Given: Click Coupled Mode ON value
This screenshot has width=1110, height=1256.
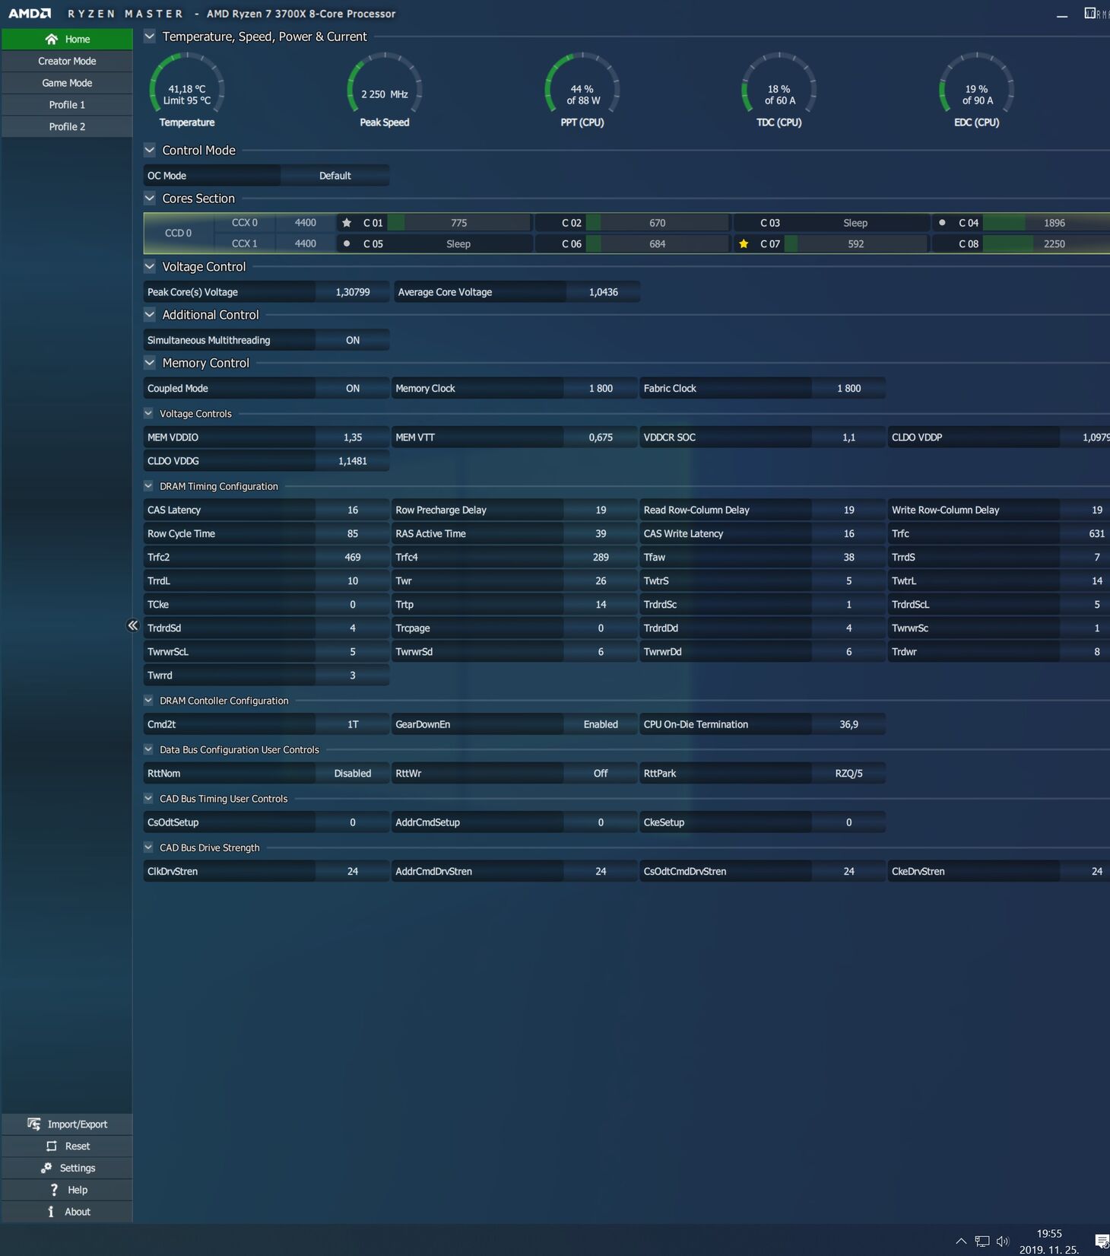Looking at the screenshot, I should click(x=353, y=388).
